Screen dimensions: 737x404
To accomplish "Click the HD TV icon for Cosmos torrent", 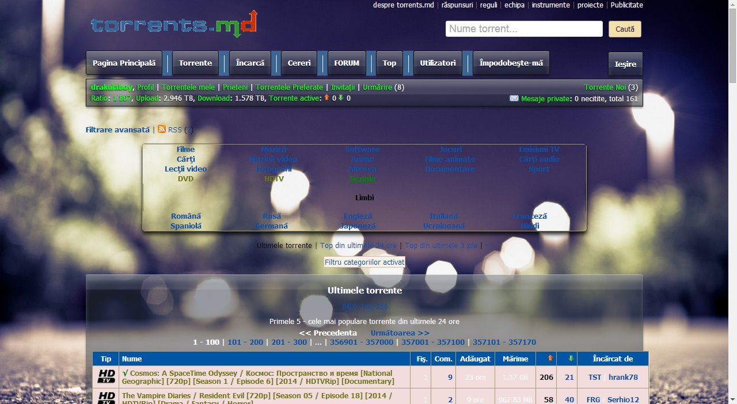I will [105, 377].
